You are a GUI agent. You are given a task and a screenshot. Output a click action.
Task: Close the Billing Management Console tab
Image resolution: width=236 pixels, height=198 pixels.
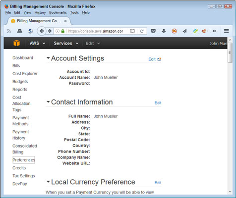[65, 21]
